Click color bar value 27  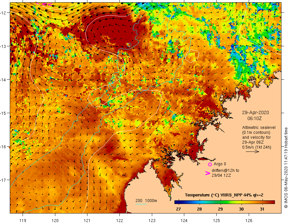pyautogui.click(x=178, y=209)
